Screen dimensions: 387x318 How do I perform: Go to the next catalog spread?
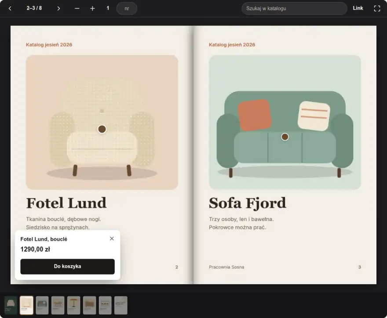(x=58, y=8)
